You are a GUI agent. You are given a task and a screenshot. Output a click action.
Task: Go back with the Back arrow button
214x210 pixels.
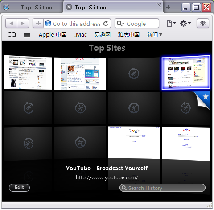pyautogui.click(x=12, y=23)
